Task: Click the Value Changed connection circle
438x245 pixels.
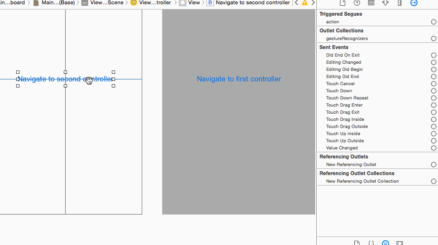Action: pyautogui.click(x=433, y=148)
